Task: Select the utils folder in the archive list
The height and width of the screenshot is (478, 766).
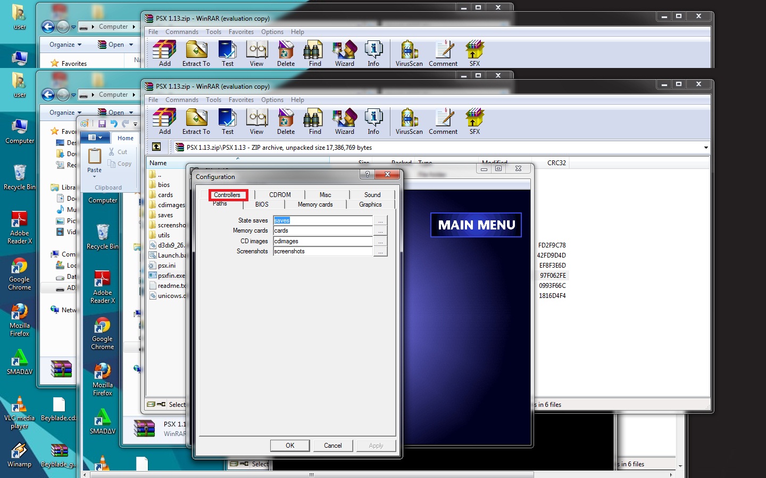Action: pyautogui.click(x=164, y=235)
